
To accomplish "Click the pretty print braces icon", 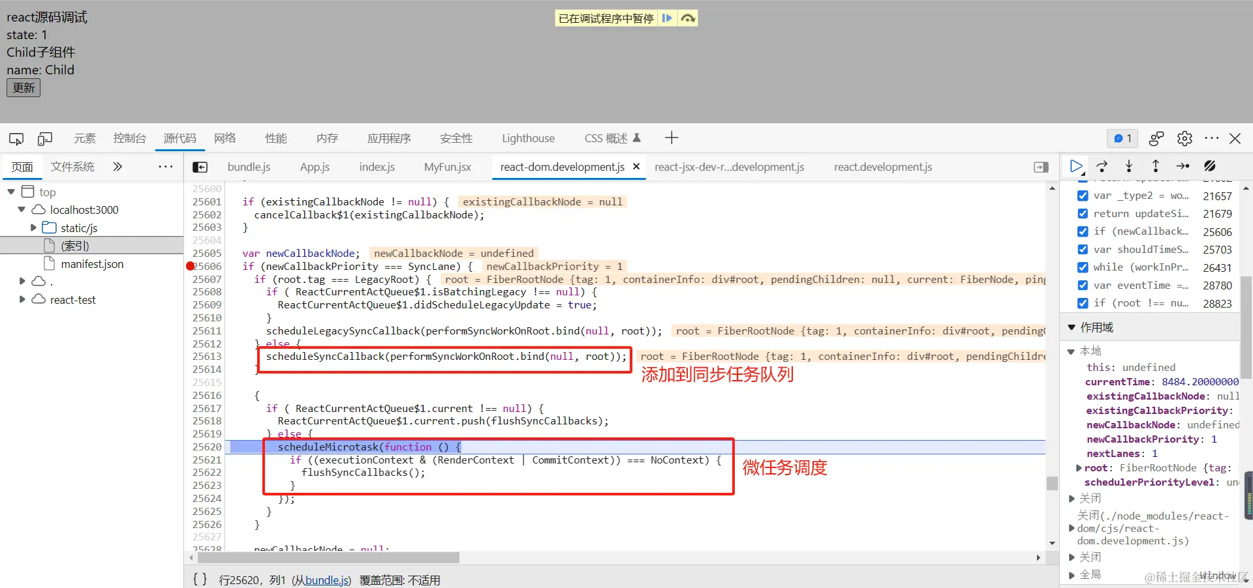I will click(200, 579).
